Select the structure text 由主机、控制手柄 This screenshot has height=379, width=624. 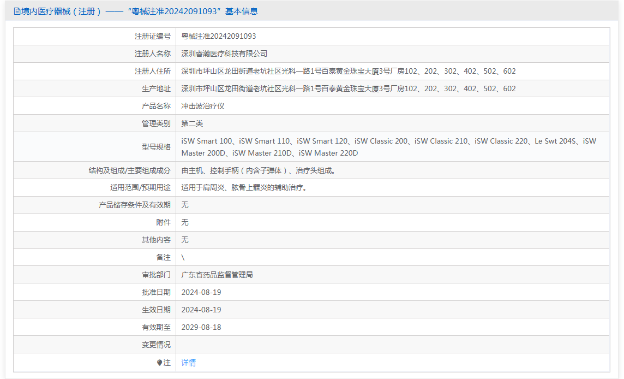[x=259, y=170]
